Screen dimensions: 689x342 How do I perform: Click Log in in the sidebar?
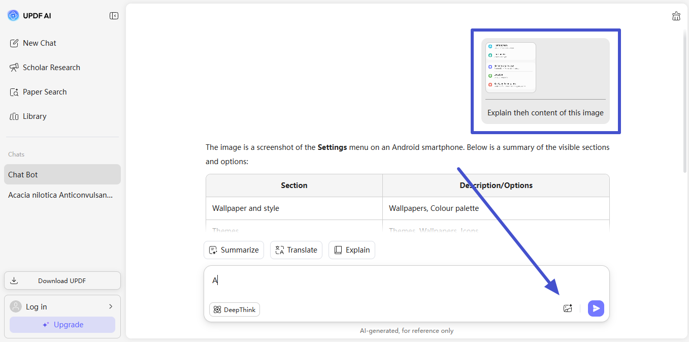tap(37, 307)
